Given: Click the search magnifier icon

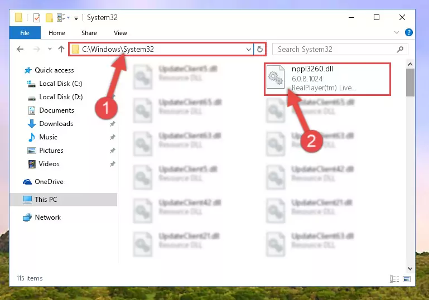Looking at the screenshot, I should coord(400,49).
